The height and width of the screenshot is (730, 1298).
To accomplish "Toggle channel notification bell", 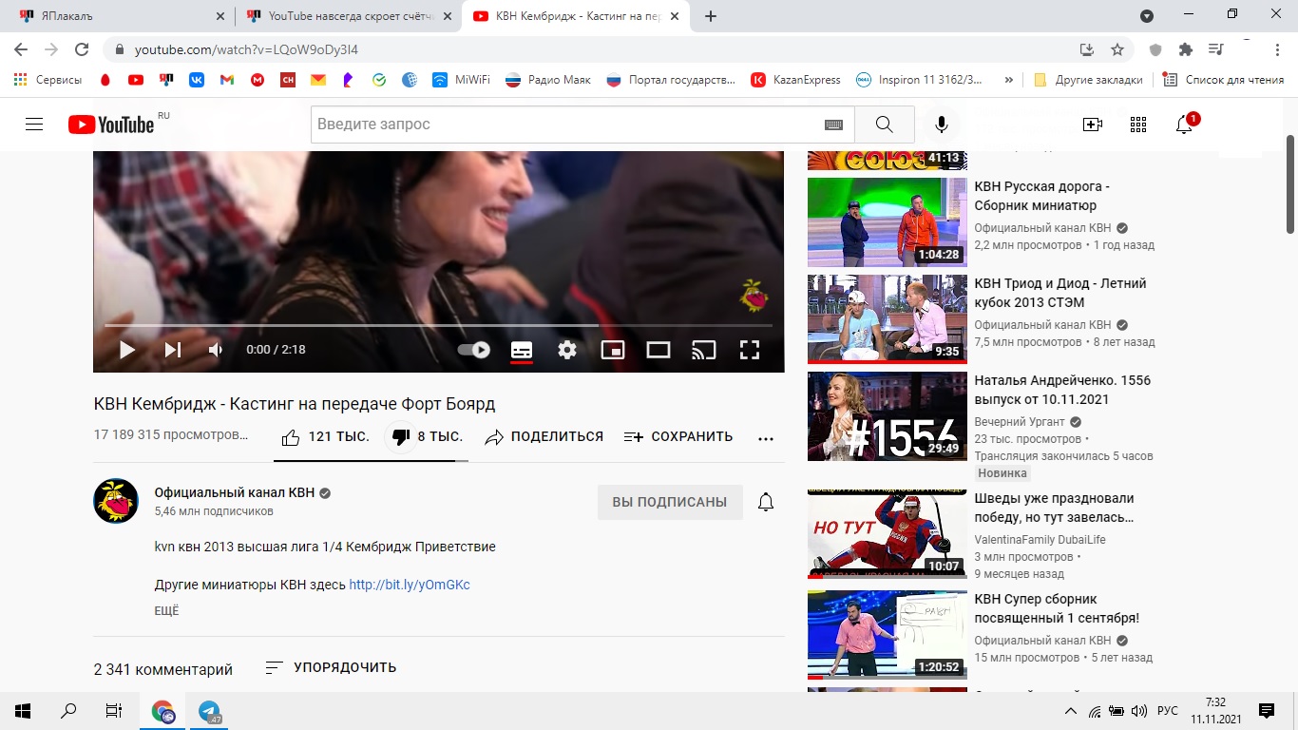I will click(766, 502).
